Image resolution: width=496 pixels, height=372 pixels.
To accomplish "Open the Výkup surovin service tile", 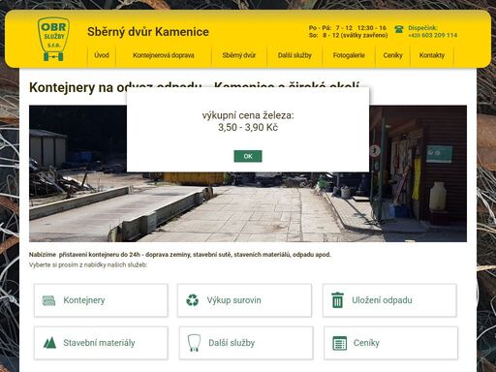I will [244, 300].
